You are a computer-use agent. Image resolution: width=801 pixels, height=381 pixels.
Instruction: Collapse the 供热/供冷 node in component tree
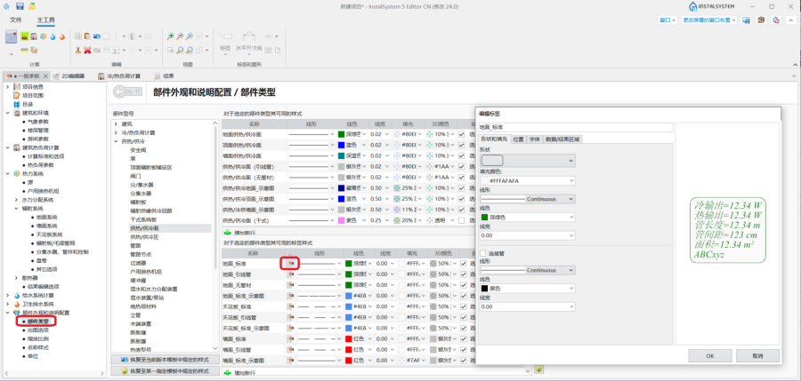tap(116, 141)
